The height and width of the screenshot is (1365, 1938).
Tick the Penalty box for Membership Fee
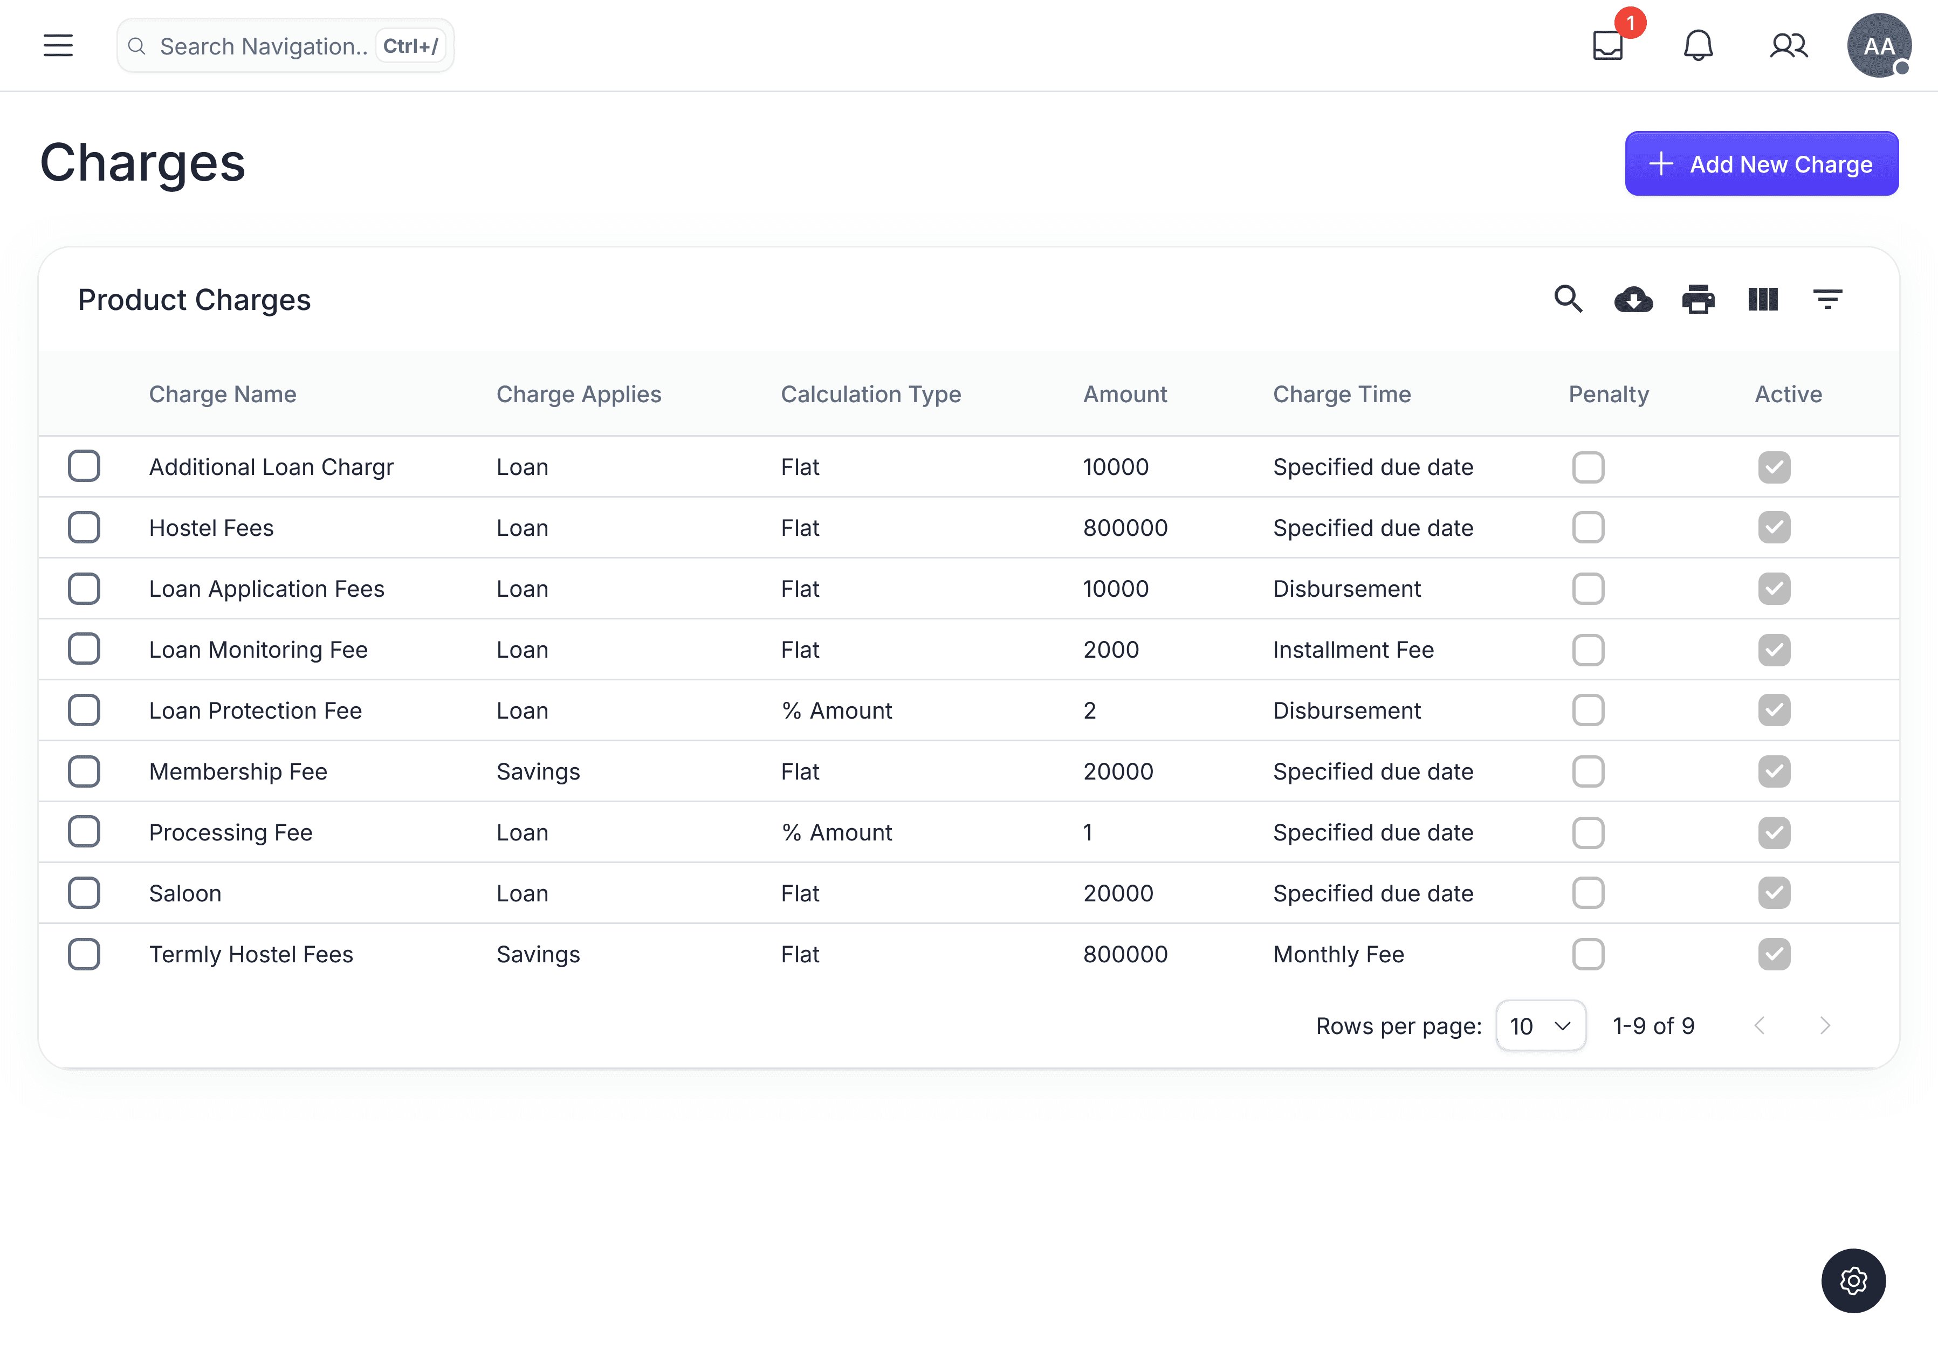coord(1587,771)
